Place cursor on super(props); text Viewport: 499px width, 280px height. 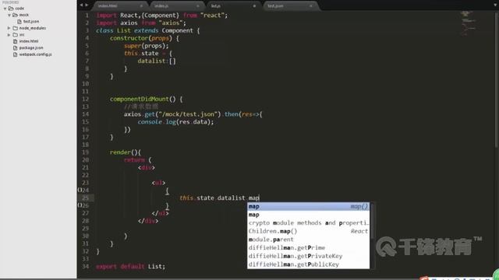pyautogui.click(x=147, y=46)
